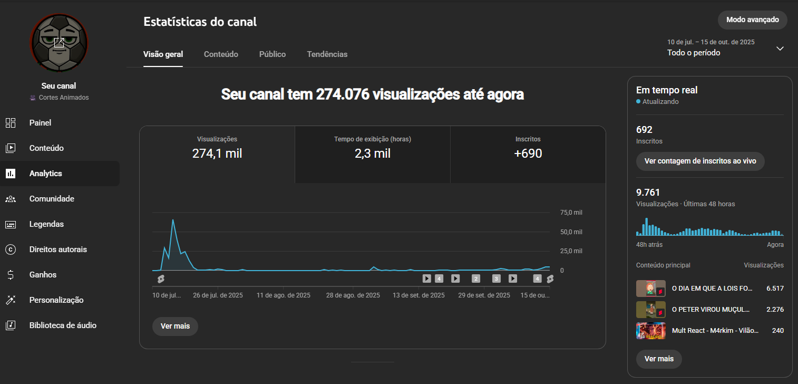This screenshot has height=384, width=798.
Task: Click the 75,0 mil axis label
Action: coord(571,213)
